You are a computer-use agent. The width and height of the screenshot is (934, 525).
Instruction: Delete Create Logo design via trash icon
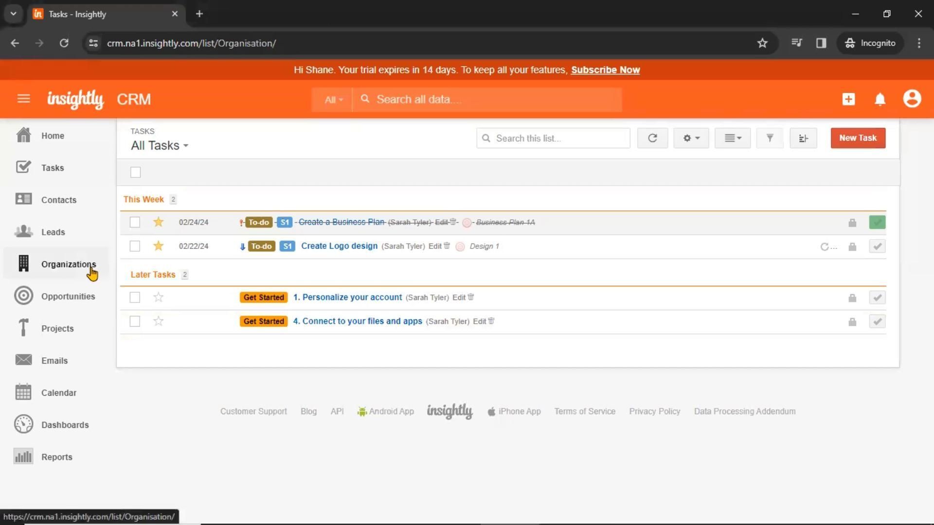447,245
